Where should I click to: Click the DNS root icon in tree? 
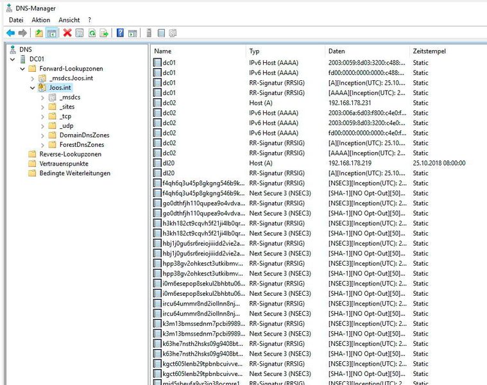coord(13,49)
